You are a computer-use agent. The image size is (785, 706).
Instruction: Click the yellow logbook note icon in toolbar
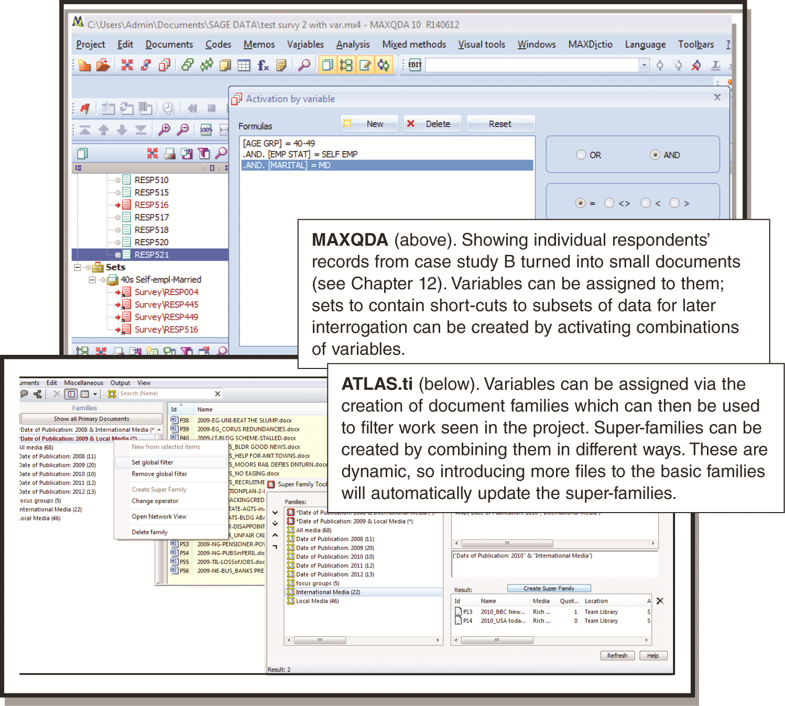coord(281,66)
